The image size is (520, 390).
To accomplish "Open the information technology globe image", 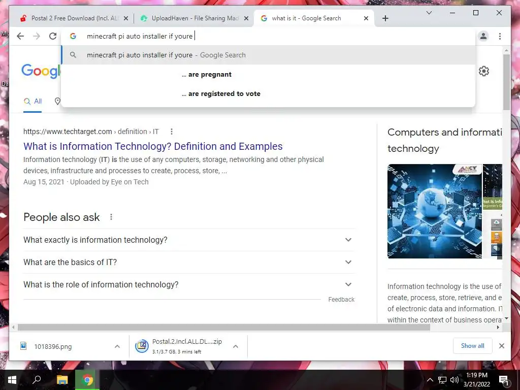I will (435, 211).
